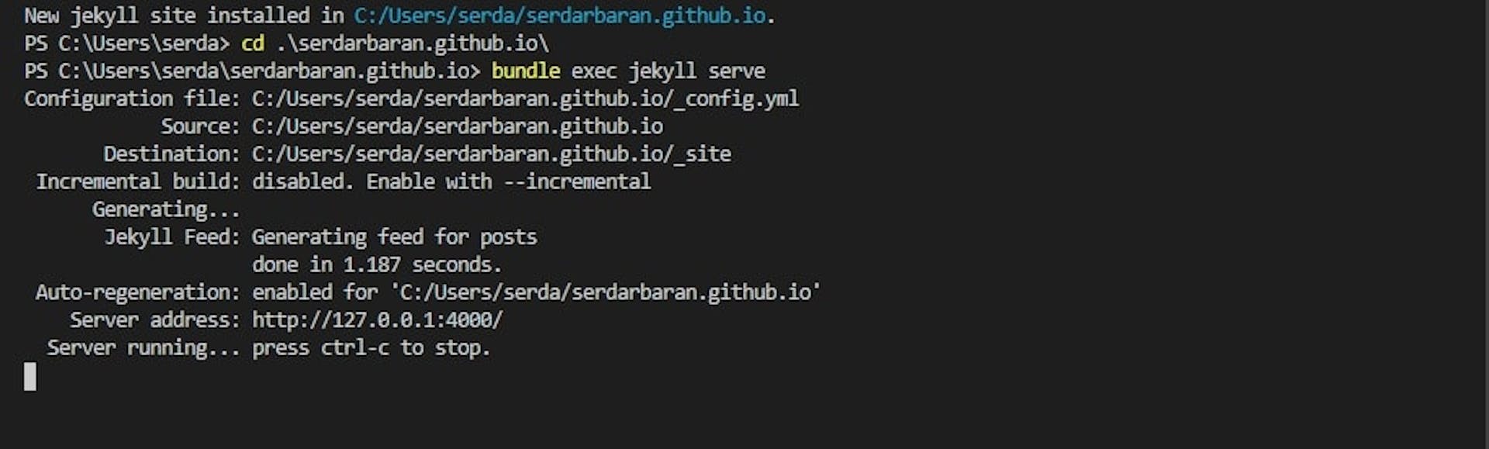
Task: Click the 'Incremental build:' label
Action: click(138, 181)
